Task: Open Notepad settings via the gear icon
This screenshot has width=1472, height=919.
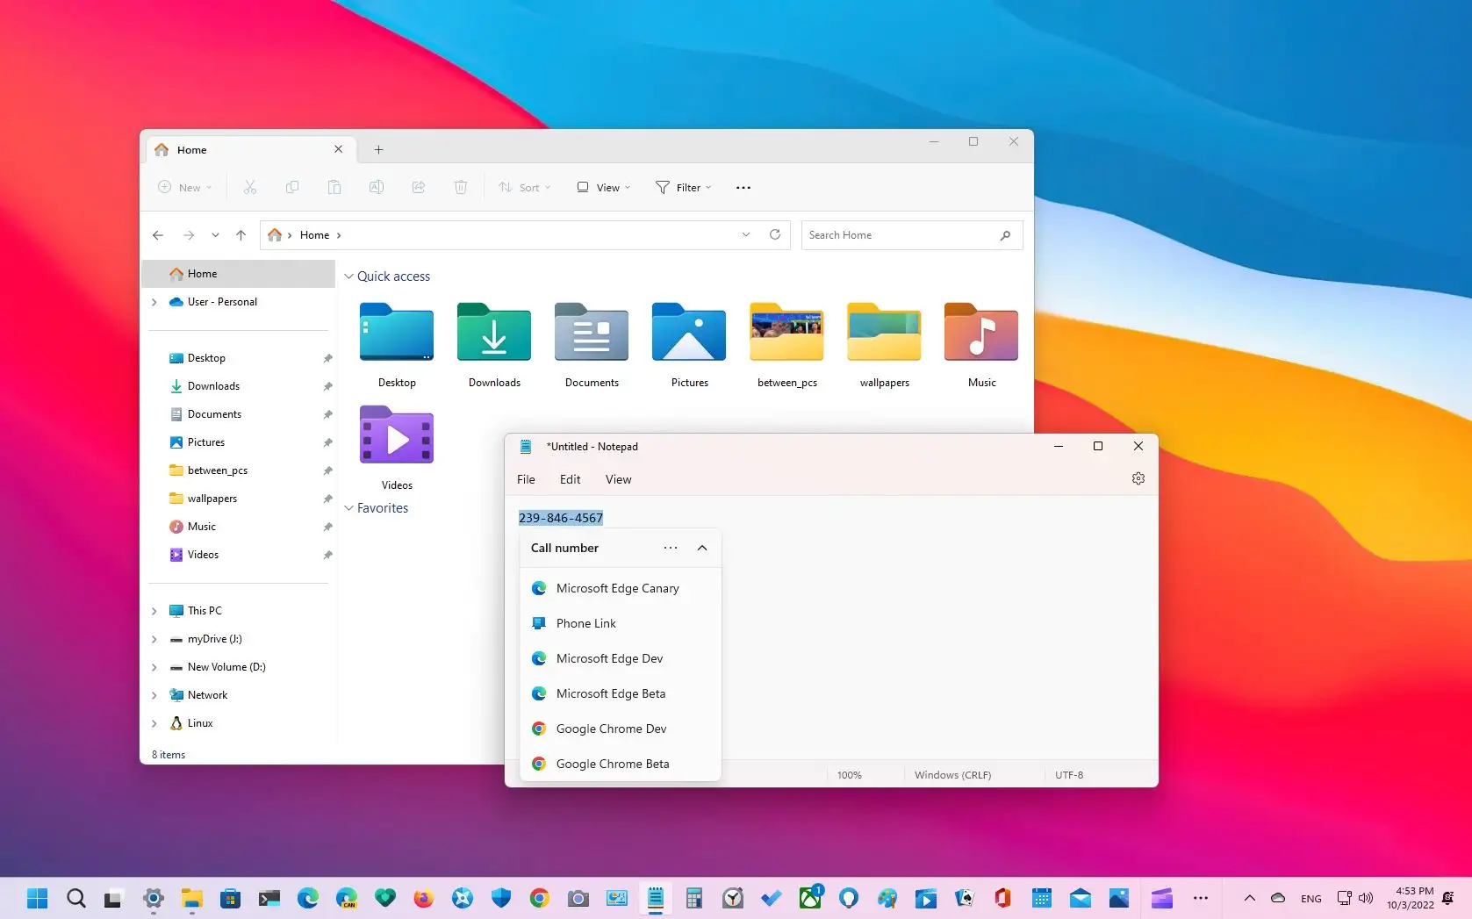Action: [x=1138, y=478]
